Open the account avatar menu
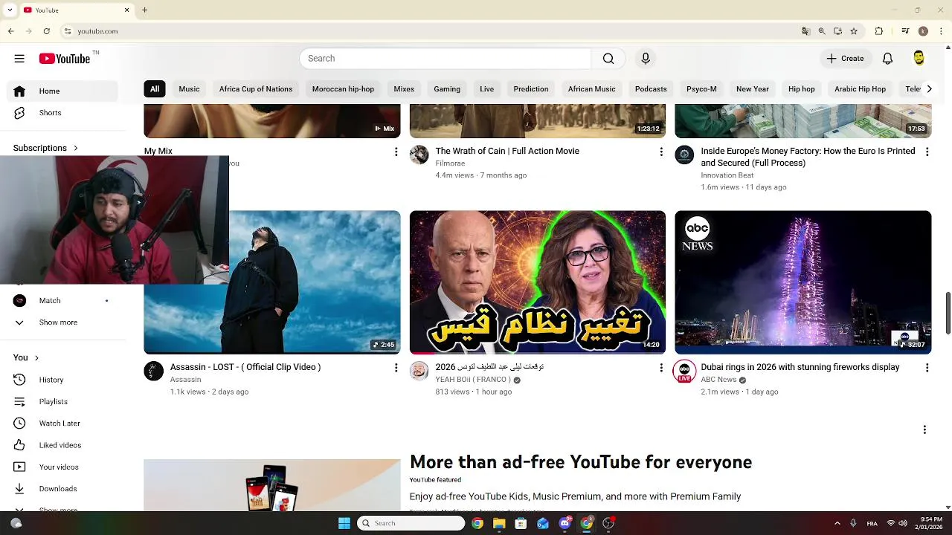 click(x=919, y=59)
